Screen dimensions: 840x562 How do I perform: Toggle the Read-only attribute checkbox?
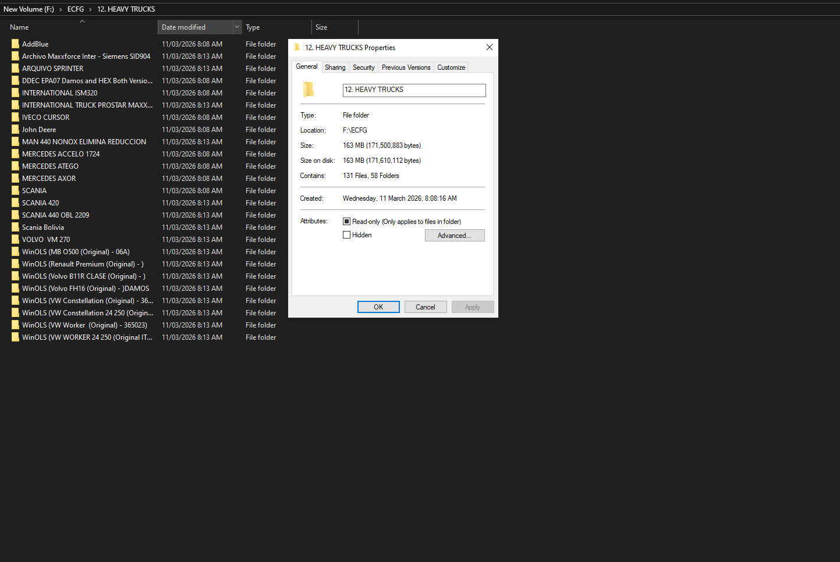coord(346,221)
